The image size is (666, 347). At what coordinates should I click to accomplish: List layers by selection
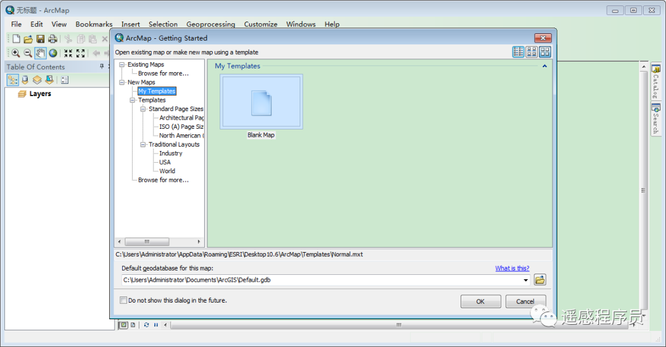click(x=49, y=80)
